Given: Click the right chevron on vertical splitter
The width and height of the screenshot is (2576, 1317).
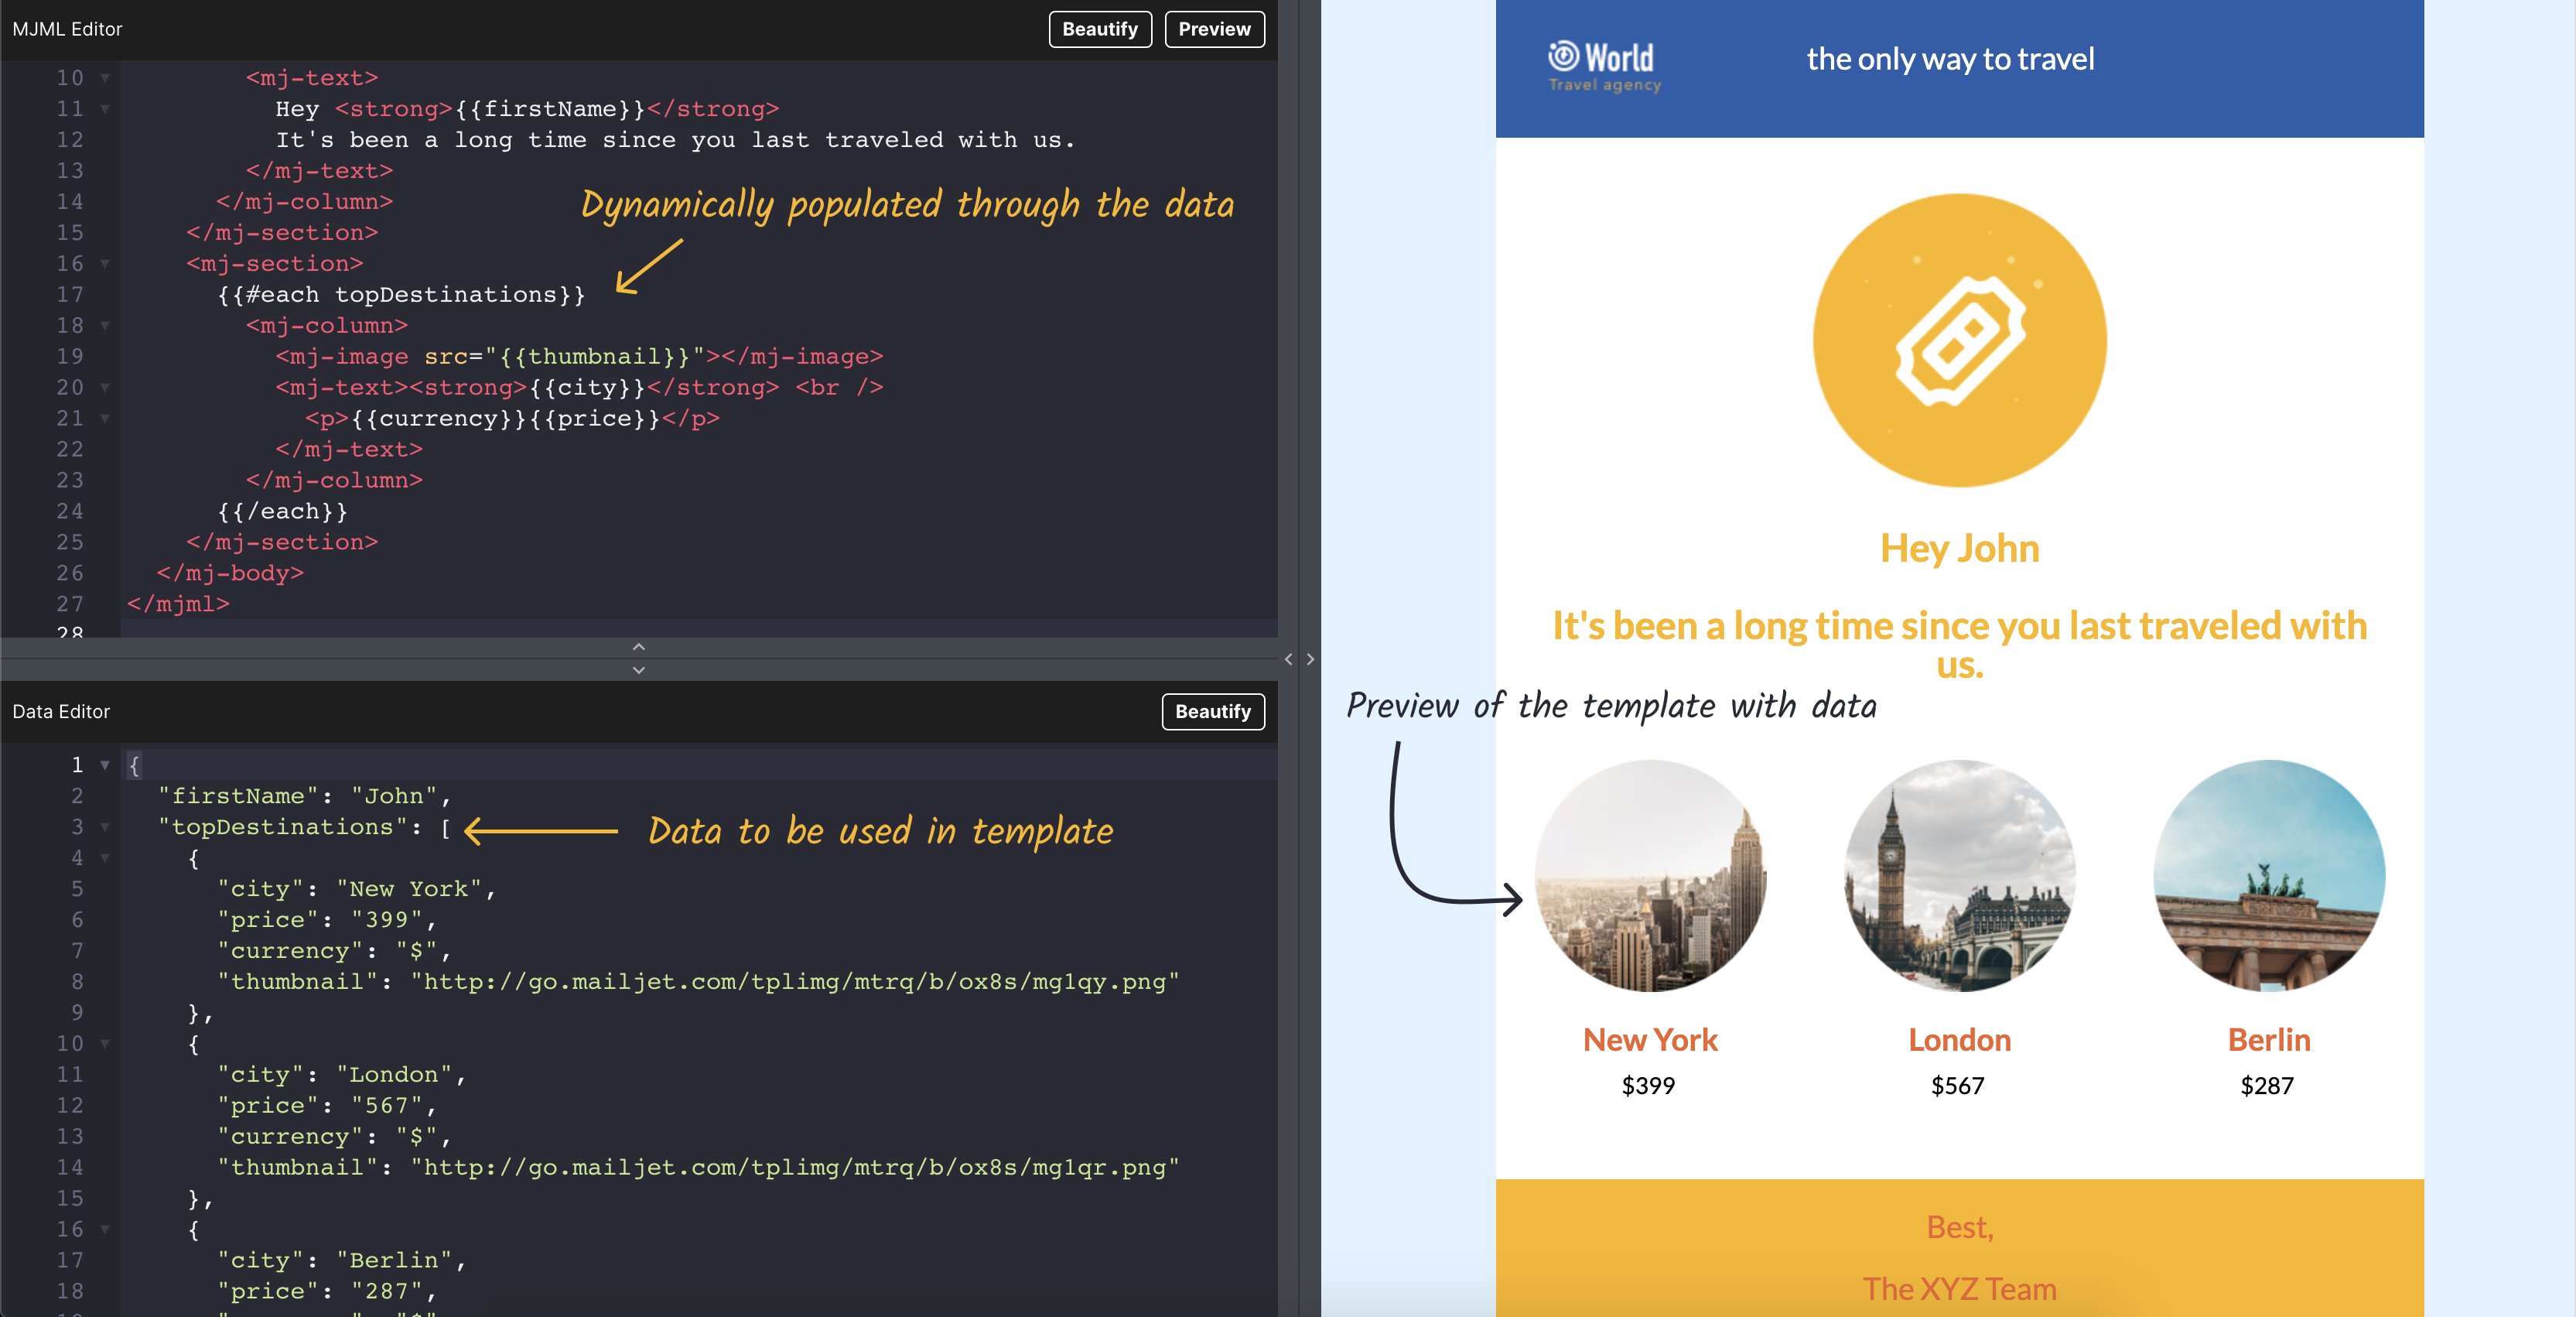Looking at the screenshot, I should point(1310,659).
